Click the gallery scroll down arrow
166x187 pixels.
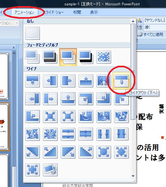tap(133, 176)
